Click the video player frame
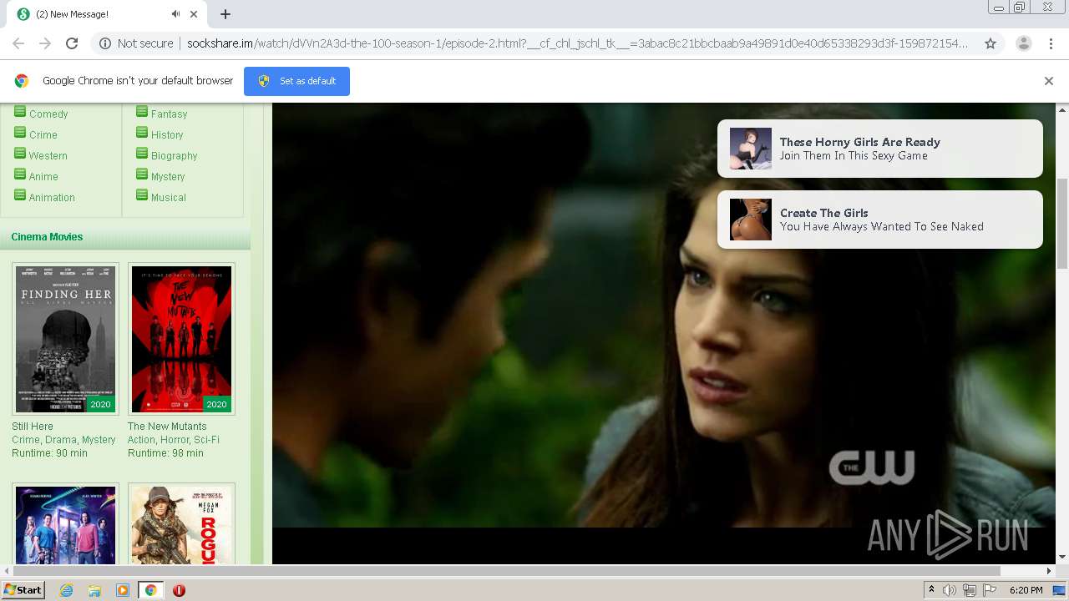Screen dimensions: 1069x601 tap(664, 333)
